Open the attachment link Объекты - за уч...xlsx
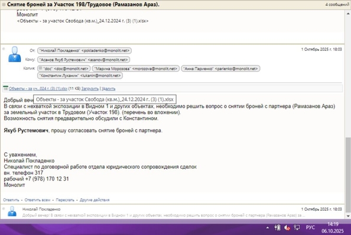 tap(38, 89)
